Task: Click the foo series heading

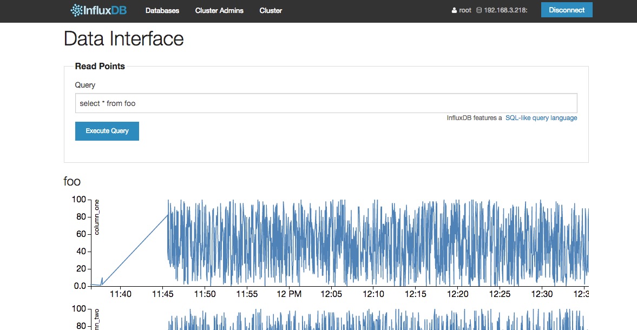Action: click(72, 181)
